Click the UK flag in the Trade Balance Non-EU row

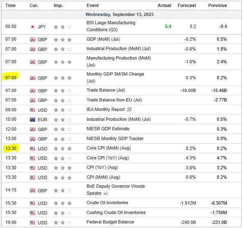coord(32,100)
